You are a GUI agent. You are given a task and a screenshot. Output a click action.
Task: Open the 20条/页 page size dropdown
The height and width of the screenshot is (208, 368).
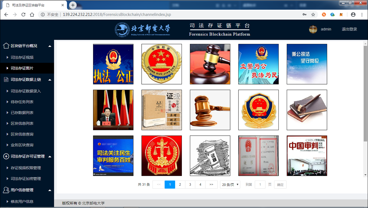click(x=230, y=185)
